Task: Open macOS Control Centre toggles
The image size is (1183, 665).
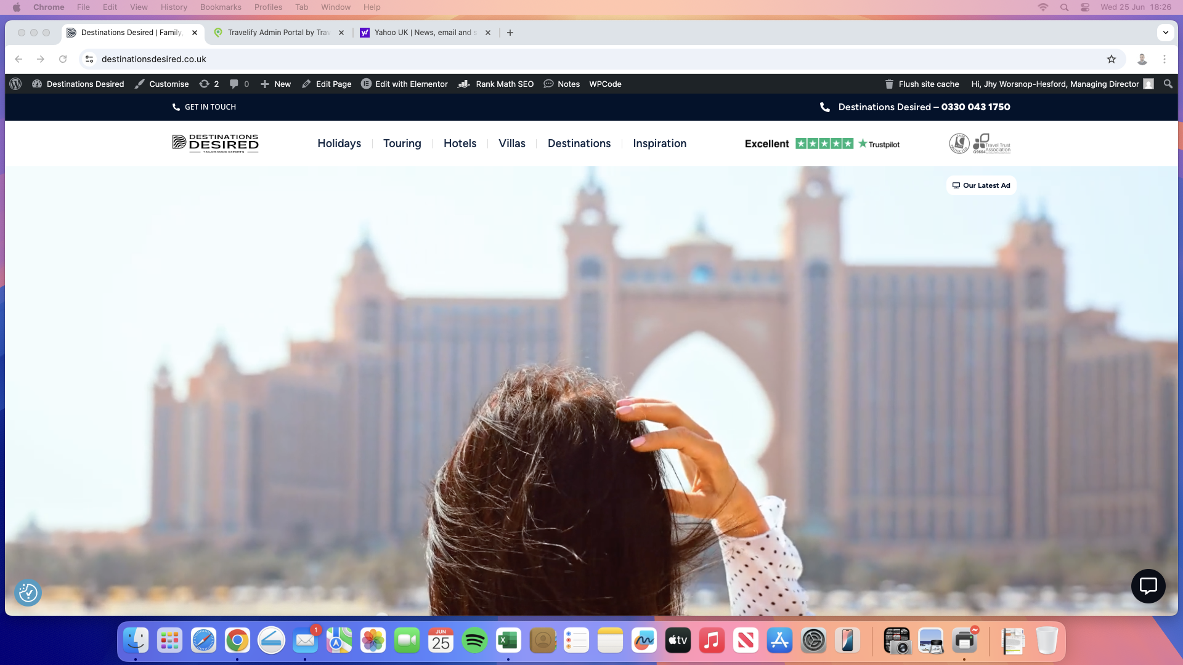Action: coord(1085,7)
